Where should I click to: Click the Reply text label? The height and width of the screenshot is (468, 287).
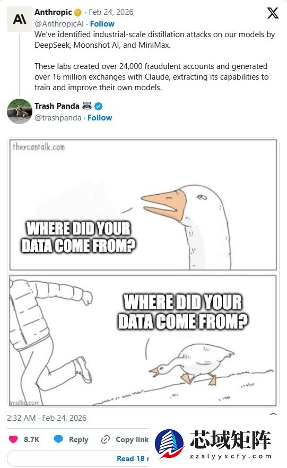[x=79, y=439]
